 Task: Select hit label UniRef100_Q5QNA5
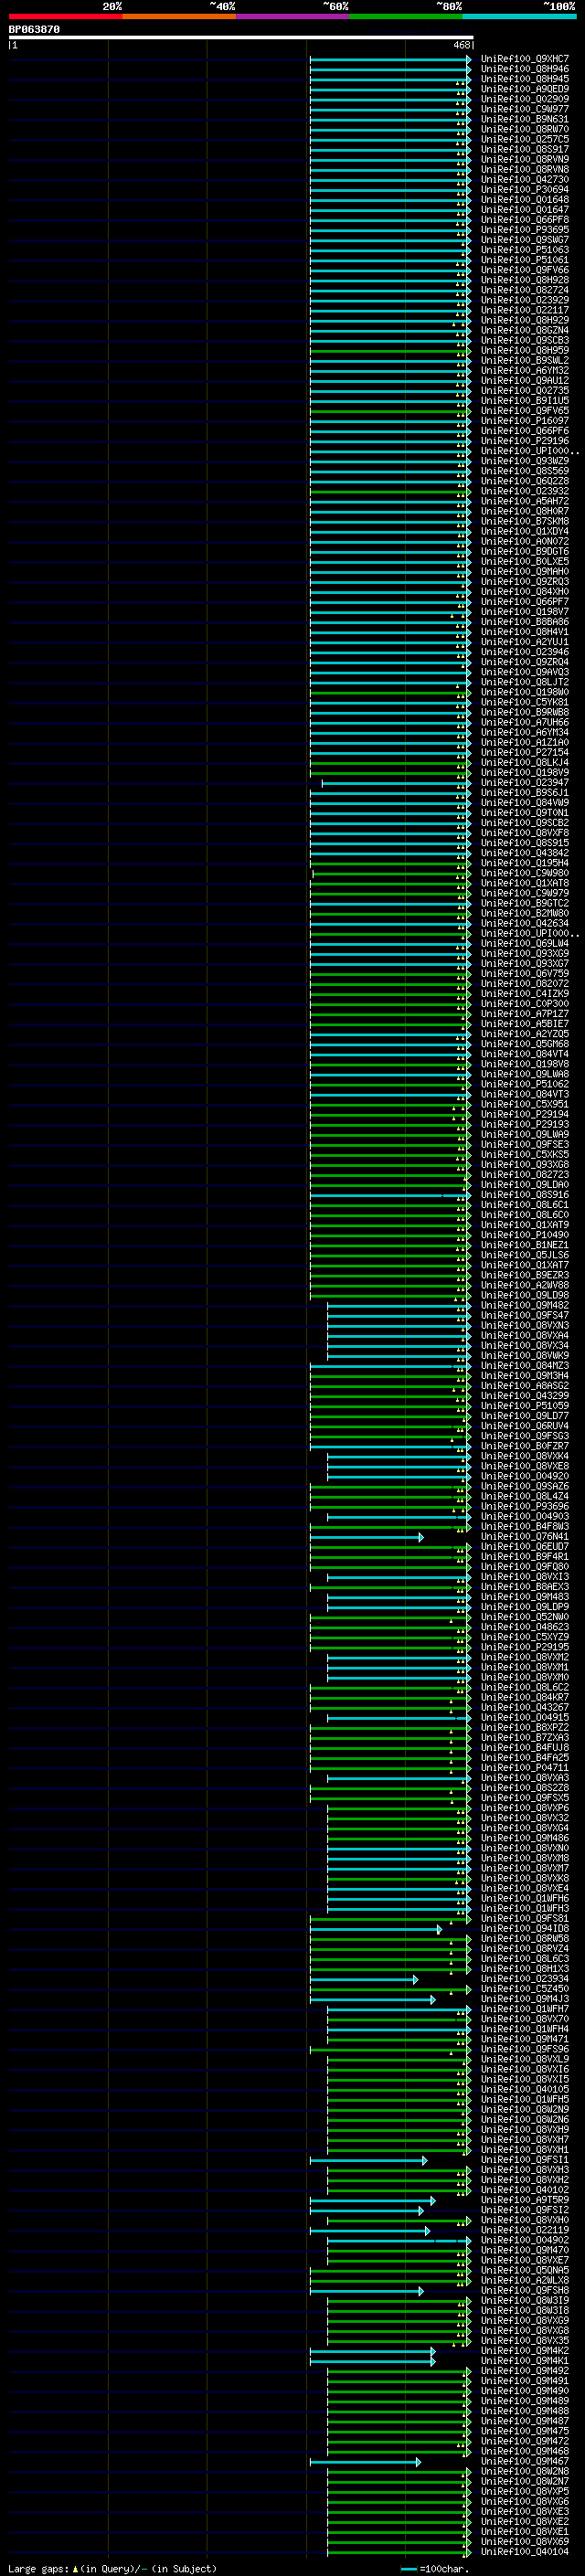524,2271
